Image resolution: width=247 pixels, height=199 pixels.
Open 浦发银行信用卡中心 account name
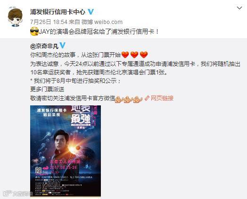[58, 12]
